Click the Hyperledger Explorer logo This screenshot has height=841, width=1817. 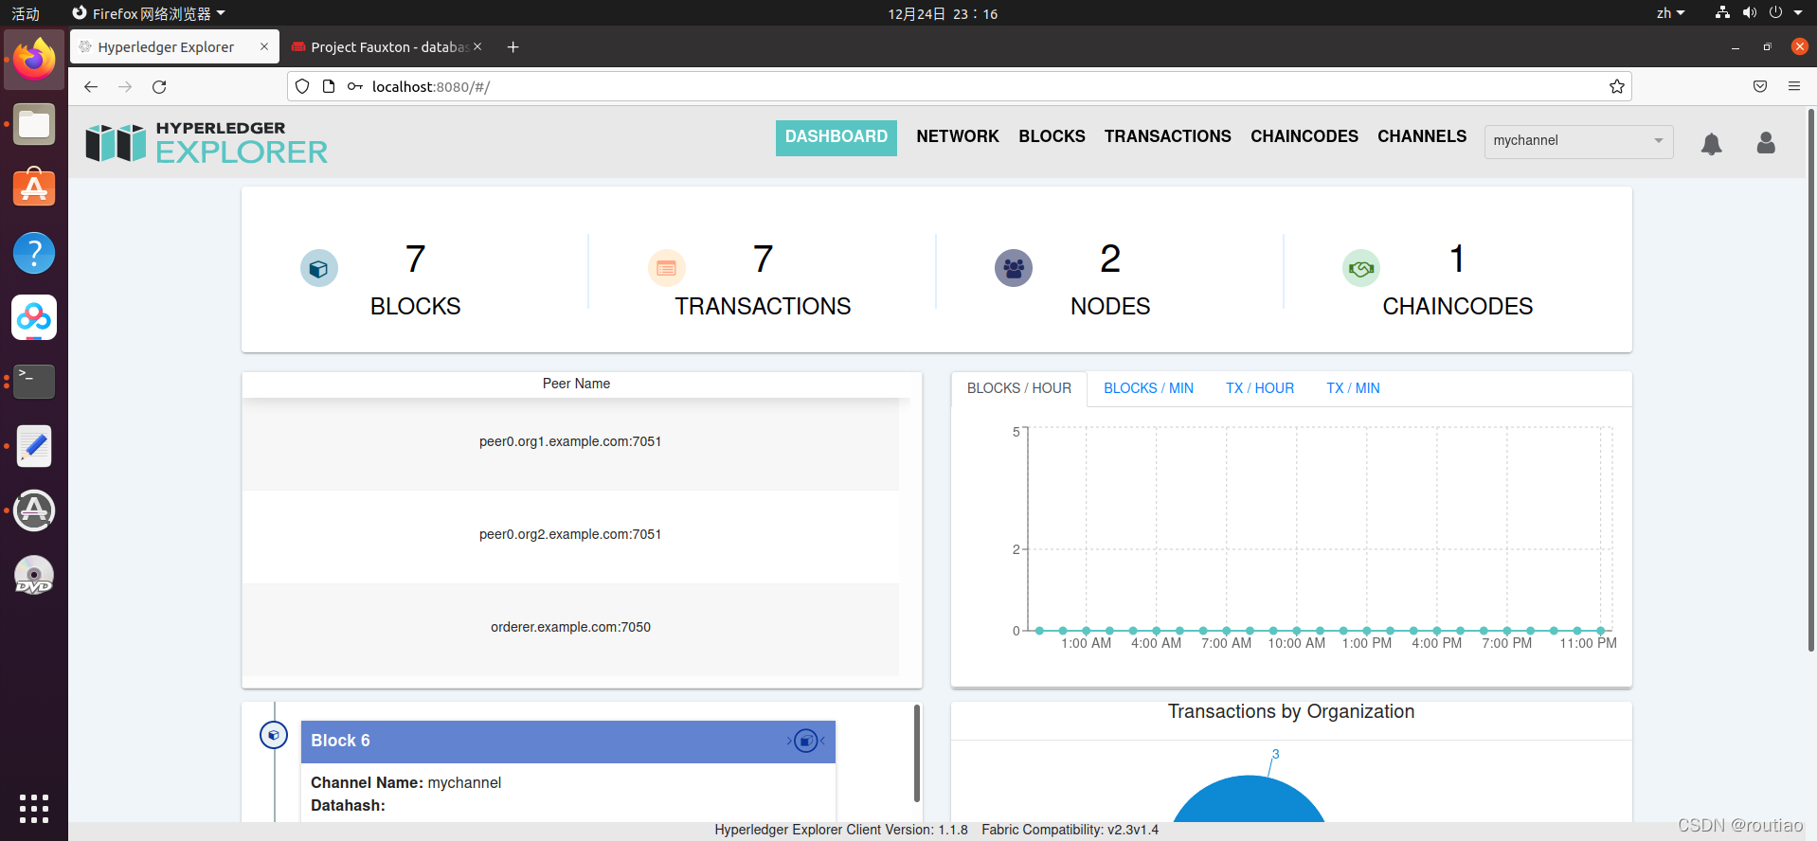tap(207, 142)
